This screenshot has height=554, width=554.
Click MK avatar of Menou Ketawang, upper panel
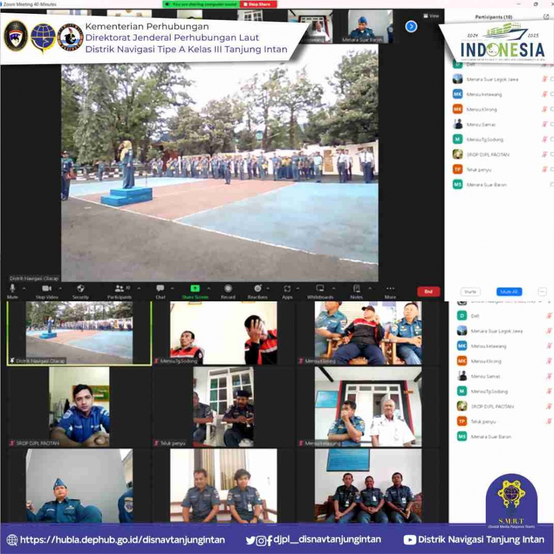pos(458,94)
